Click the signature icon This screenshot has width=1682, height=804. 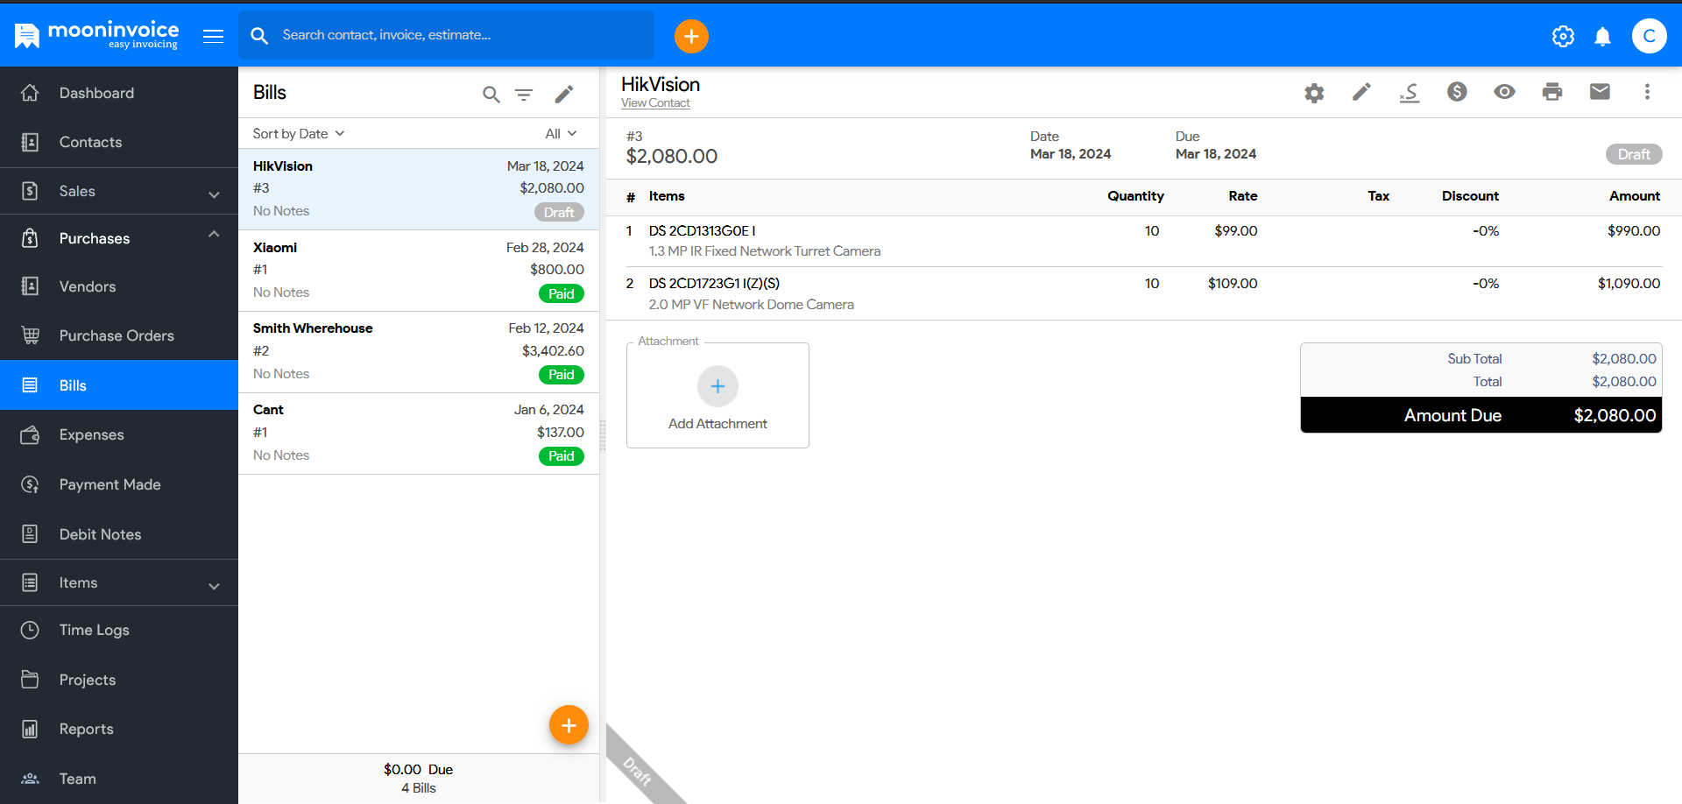tap(1410, 92)
